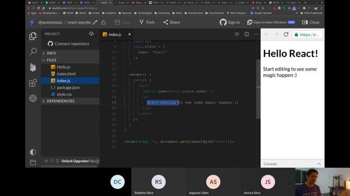Split the editor with column icon
350x196 pixels.
247,34
